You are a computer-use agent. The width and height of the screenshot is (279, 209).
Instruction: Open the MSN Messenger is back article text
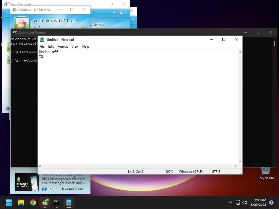pyautogui.click(x=63, y=181)
